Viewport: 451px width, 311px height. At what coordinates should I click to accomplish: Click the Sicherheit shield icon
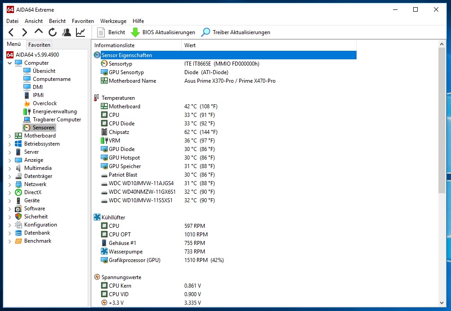[x=18, y=217]
